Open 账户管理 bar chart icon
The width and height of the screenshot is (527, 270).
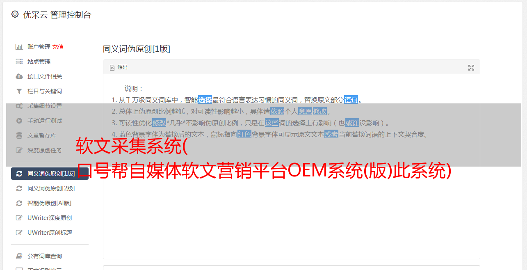tap(19, 47)
